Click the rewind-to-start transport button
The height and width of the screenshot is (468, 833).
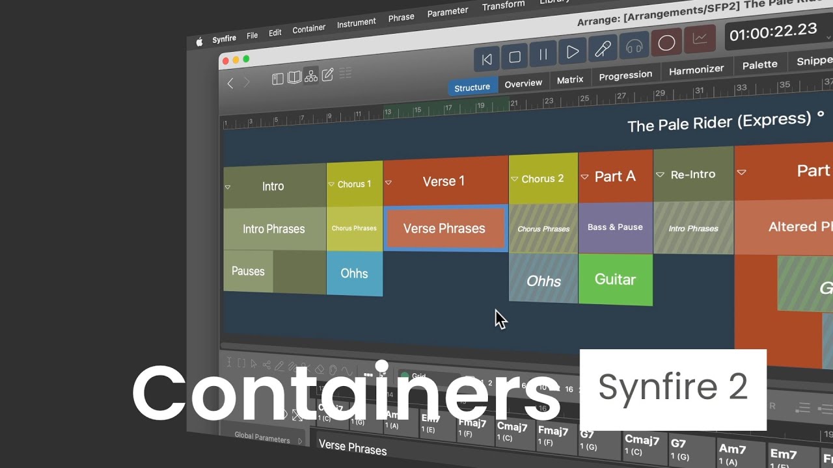click(x=487, y=59)
